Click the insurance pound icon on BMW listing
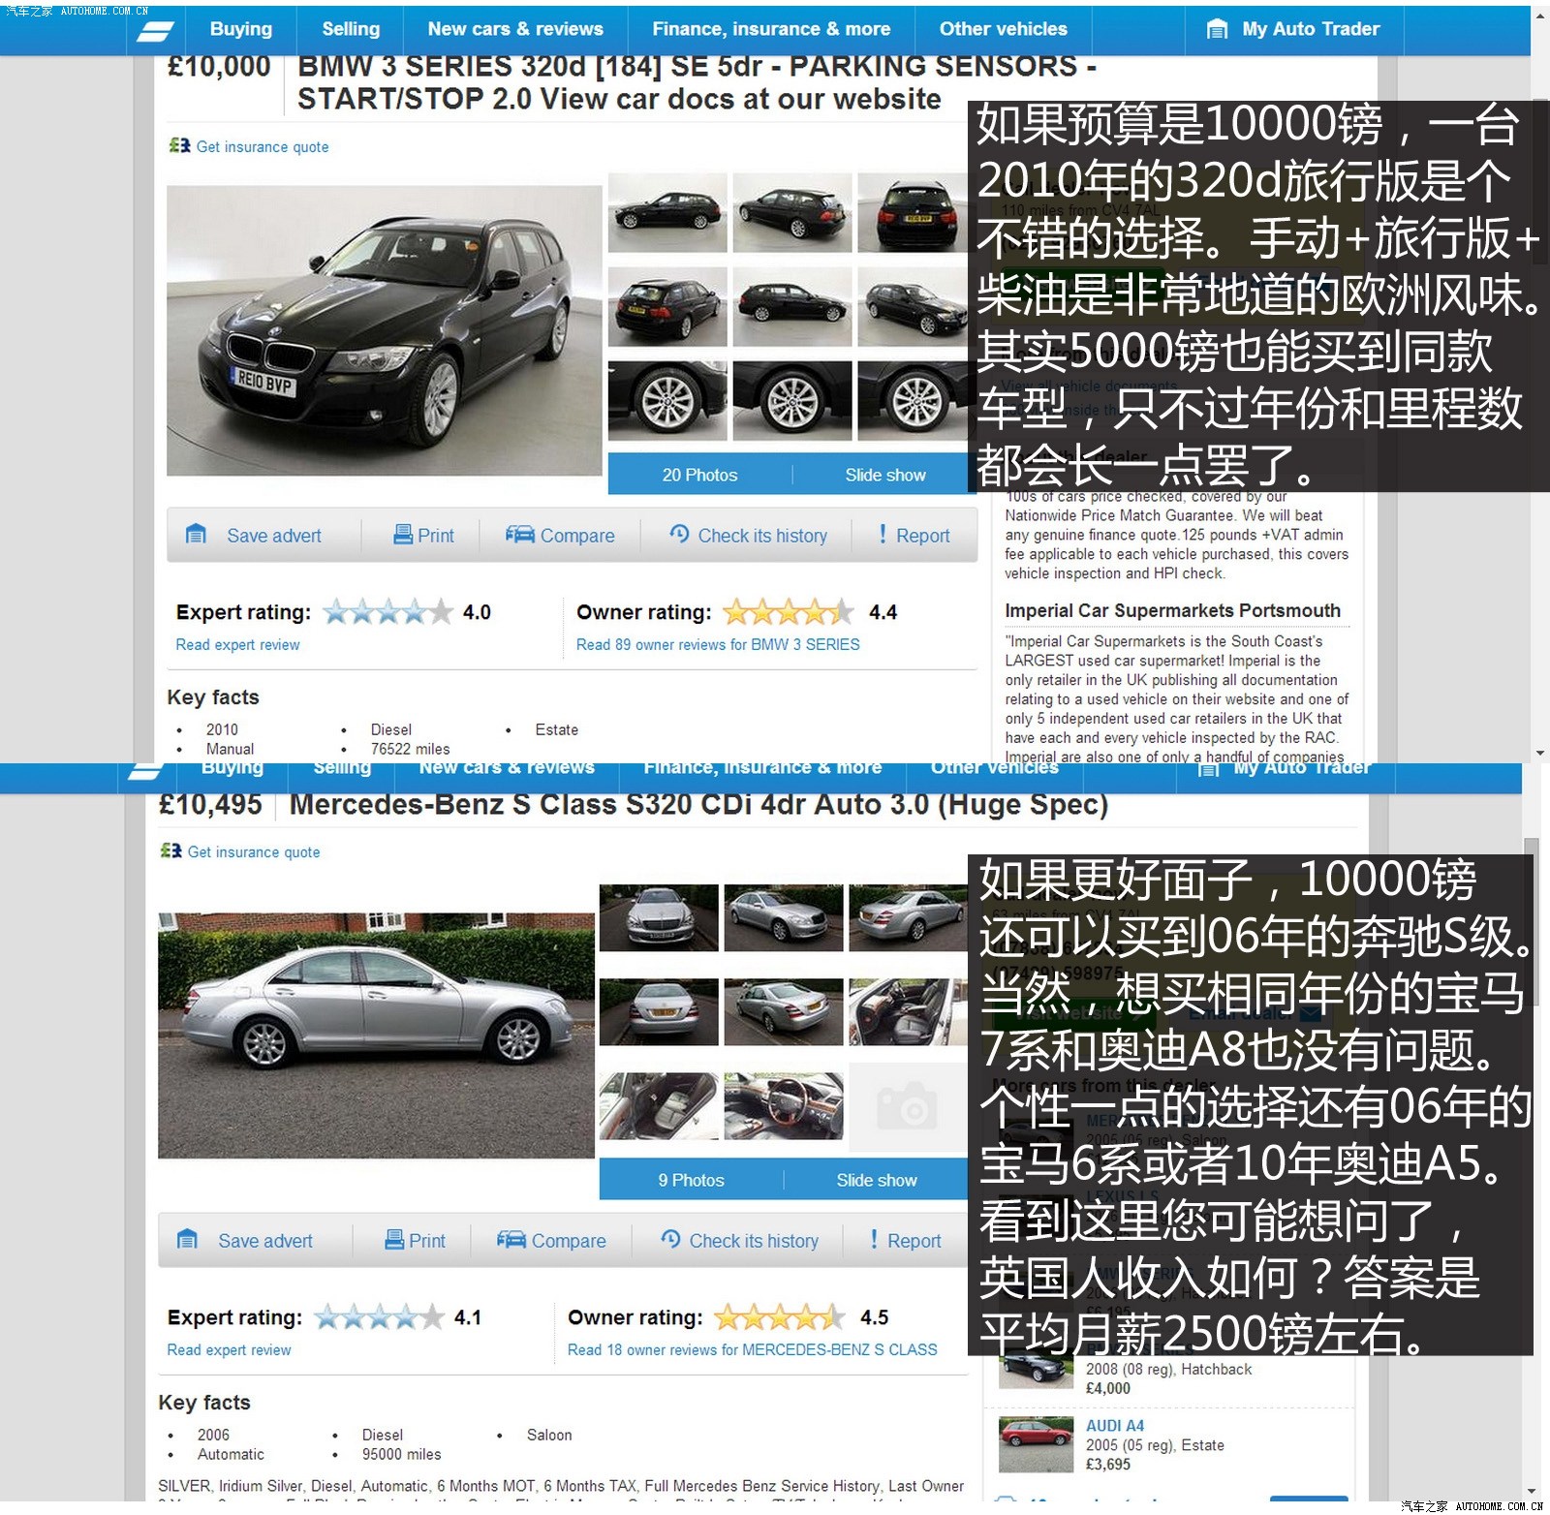 179,145
